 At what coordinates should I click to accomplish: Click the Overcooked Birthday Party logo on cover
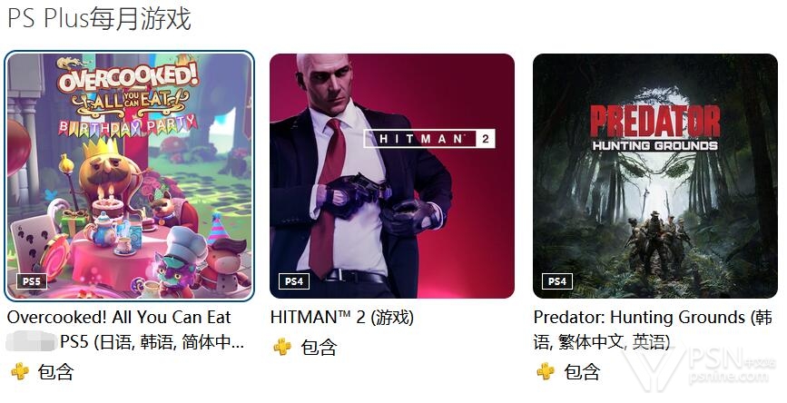pos(127,97)
